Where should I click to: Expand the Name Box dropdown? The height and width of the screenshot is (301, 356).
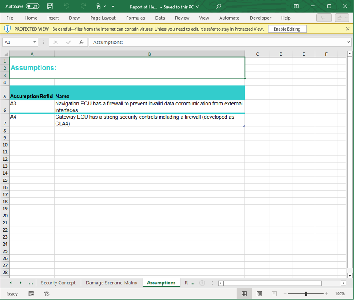pyautogui.click(x=34, y=42)
